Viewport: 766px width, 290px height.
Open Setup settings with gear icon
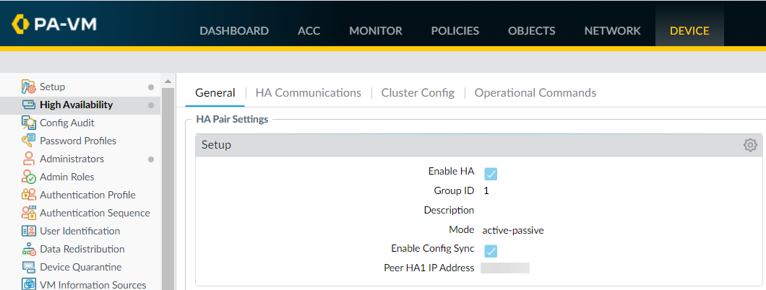coord(750,145)
